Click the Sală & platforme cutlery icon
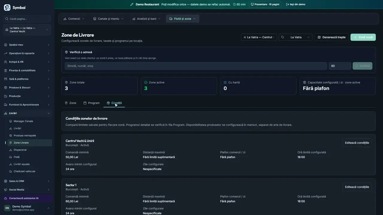 tap(6, 79)
